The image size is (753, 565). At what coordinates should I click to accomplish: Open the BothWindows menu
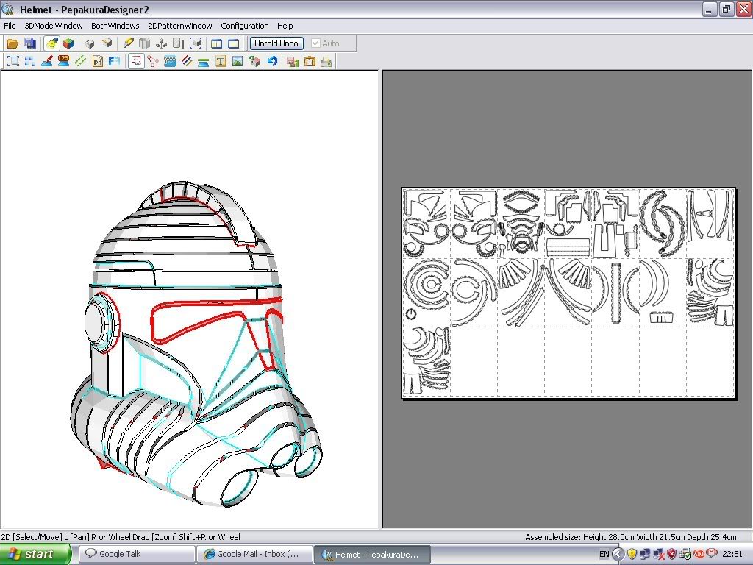point(115,26)
